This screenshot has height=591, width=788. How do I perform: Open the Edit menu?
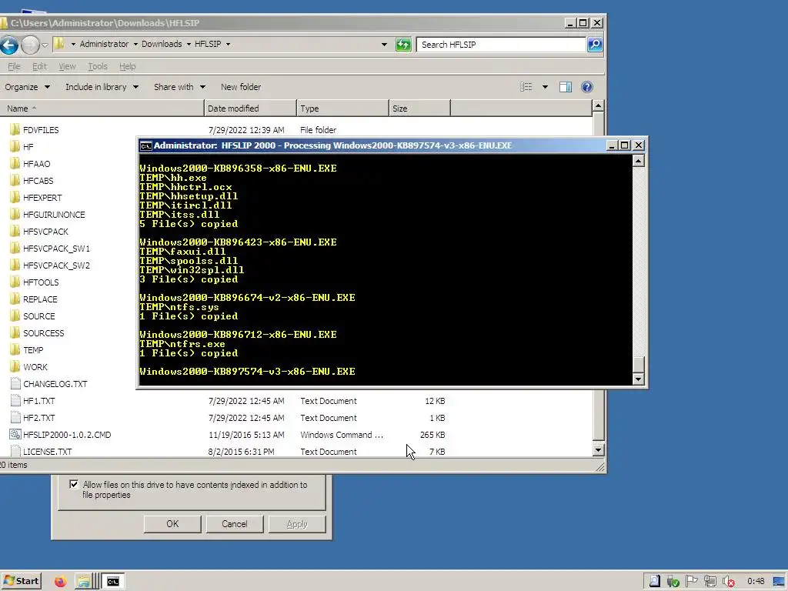[39, 66]
